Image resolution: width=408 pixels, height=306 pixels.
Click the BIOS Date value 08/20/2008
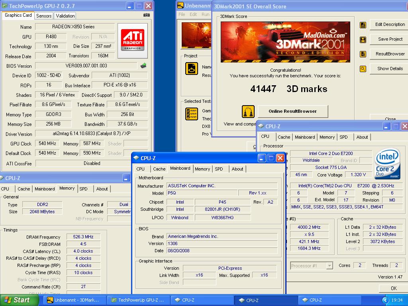point(222,251)
